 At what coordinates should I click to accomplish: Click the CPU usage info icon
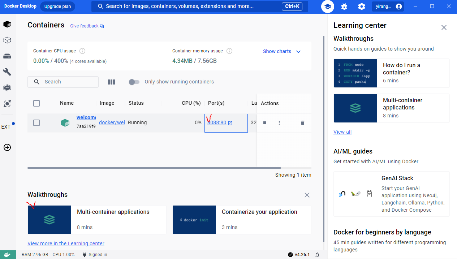82,51
